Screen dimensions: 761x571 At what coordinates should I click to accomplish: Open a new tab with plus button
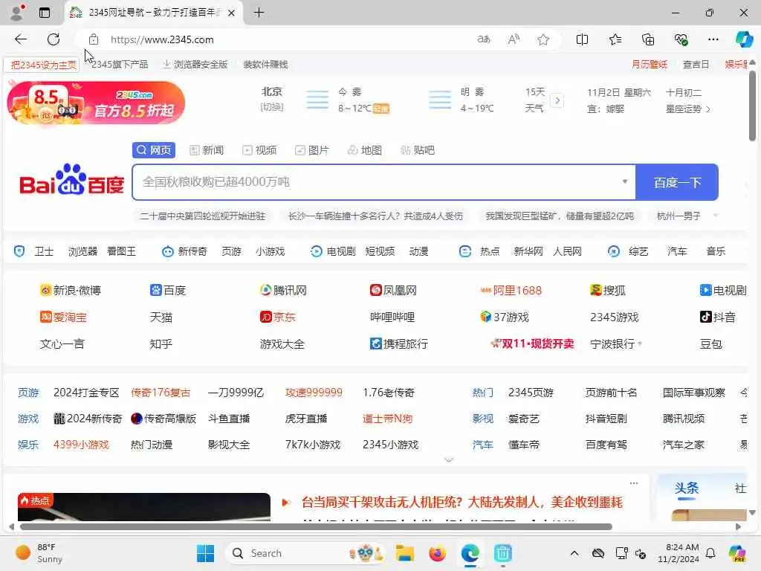tap(259, 13)
